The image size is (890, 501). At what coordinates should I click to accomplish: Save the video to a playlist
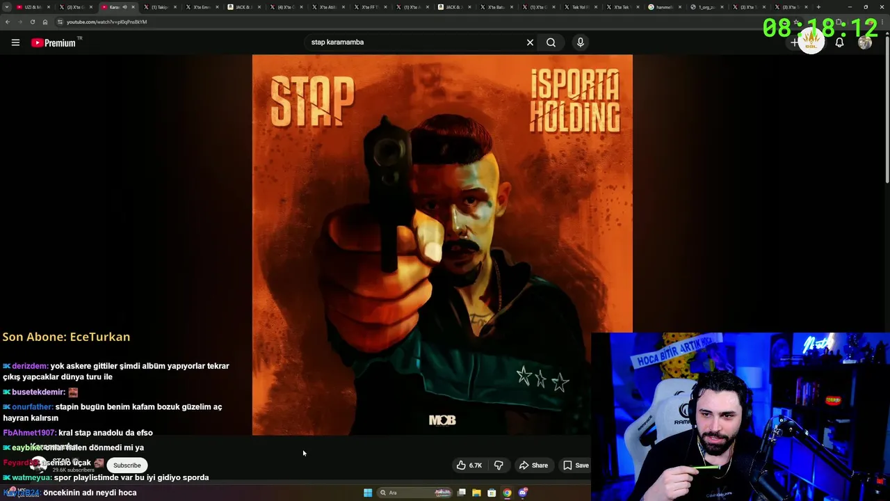576,466
